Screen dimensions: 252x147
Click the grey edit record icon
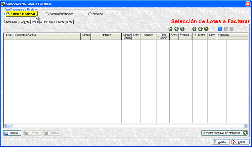[x=226, y=29]
